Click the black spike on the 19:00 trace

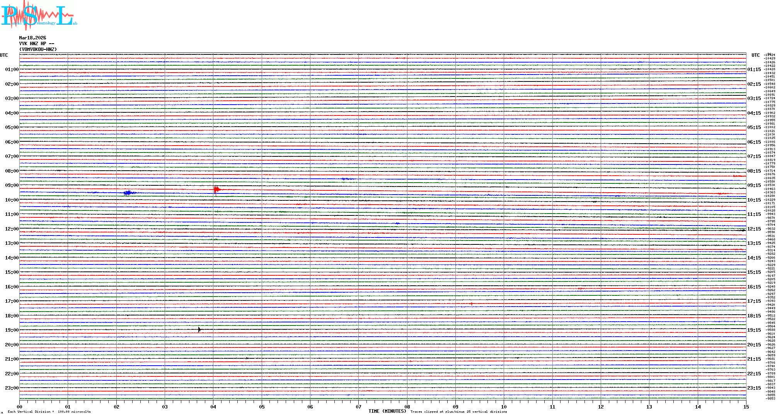click(199, 329)
